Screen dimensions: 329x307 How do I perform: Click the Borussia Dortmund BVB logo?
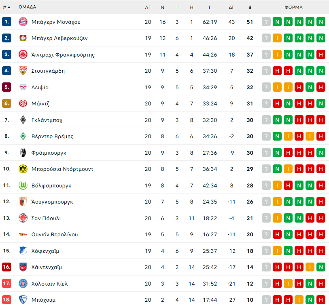pyautogui.click(x=23, y=169)
